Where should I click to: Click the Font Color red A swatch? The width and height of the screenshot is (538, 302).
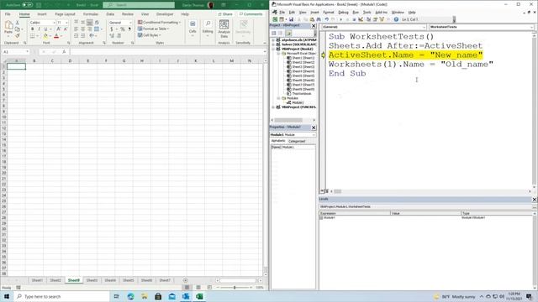[x=56, y=36]
